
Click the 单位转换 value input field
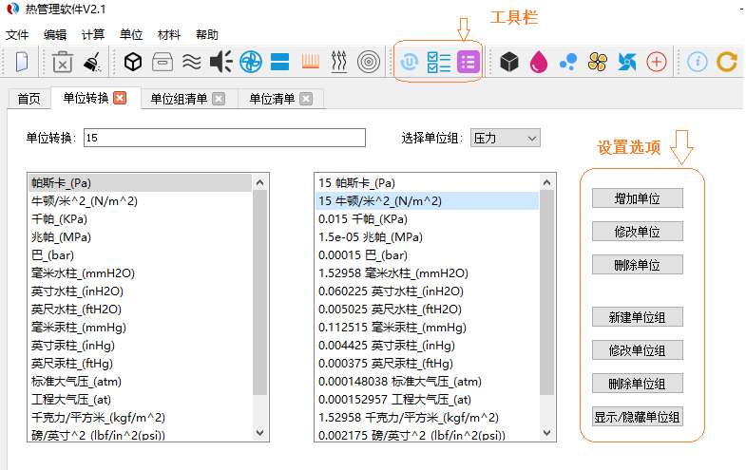[224, 138]
